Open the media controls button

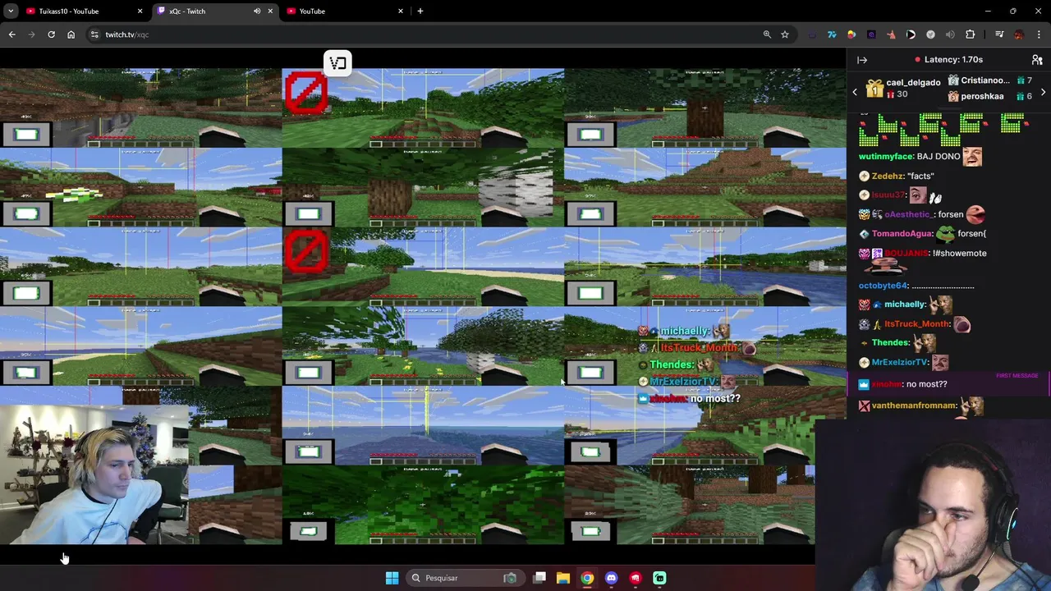pyautogui.click(x=999, y=34)
